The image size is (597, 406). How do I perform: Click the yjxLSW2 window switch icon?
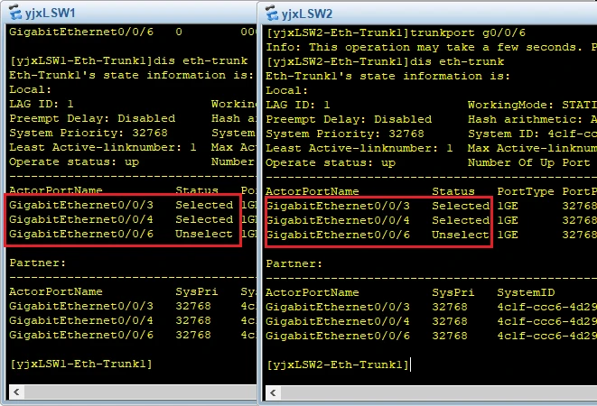(270, 14)
